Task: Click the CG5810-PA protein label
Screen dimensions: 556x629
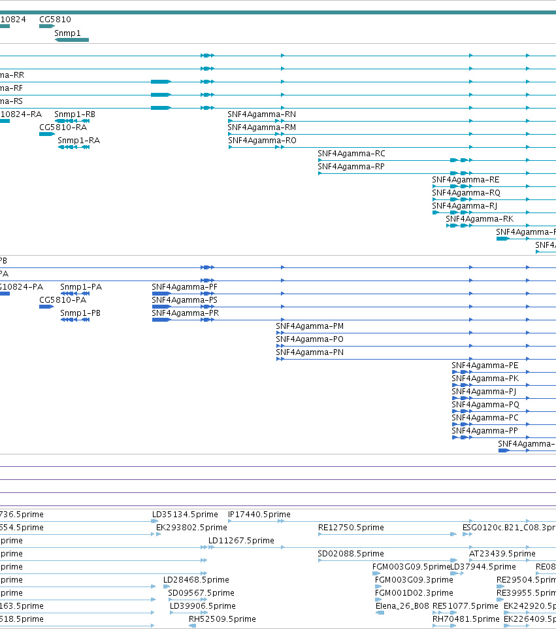Action: point(63,299)
